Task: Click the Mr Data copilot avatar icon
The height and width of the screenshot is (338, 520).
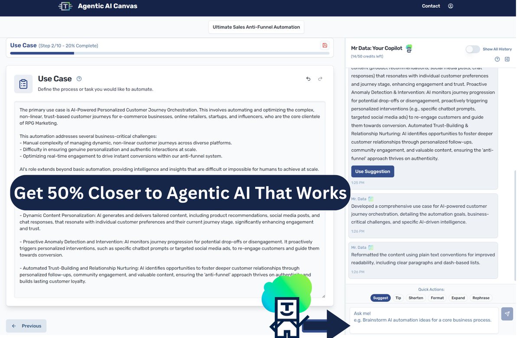Action: tap(409, 48)
